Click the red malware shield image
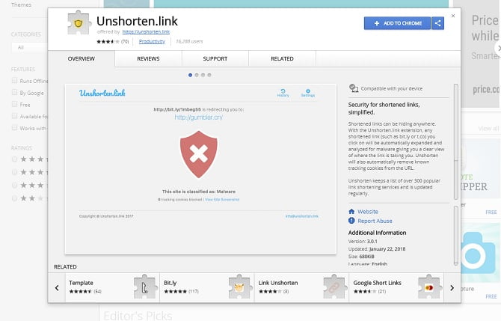Screen dimensions: 501x321 [198, 154]
